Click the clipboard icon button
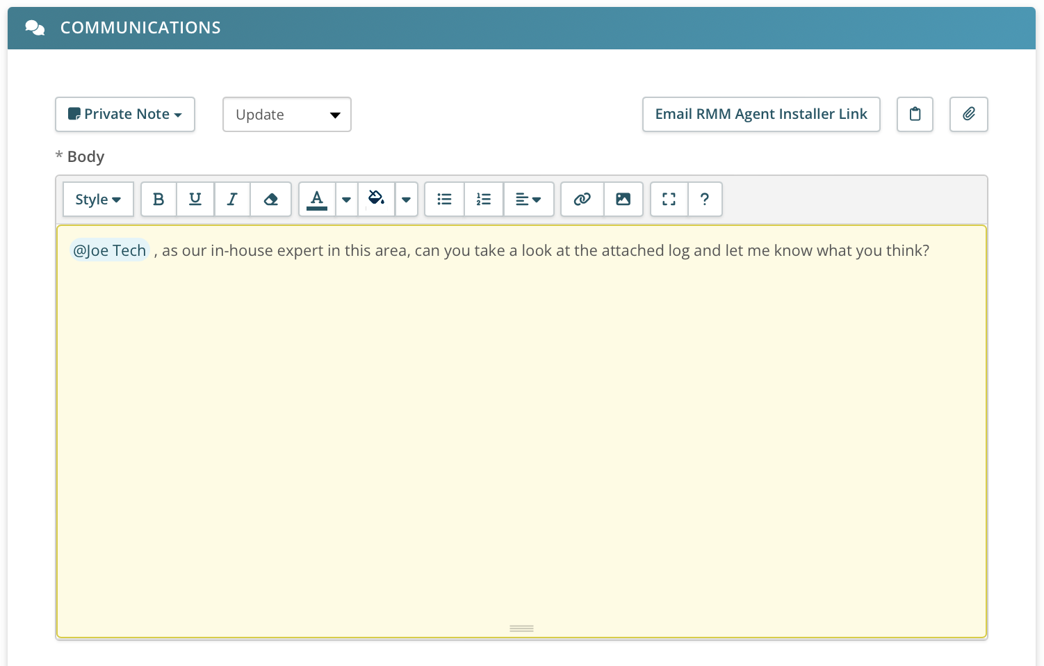1044x666 pixels. 915,114
